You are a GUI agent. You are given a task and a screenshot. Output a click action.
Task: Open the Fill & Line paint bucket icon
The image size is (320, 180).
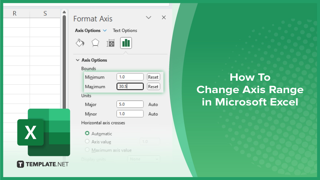[x=80, y=43]
